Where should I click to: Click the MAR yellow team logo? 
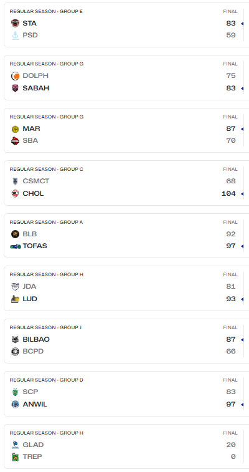click(x=15, y=129)
